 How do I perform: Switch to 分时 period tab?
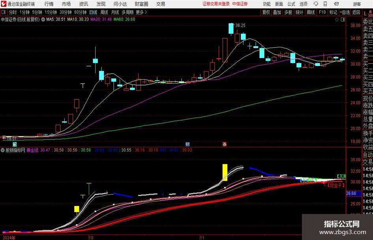coord(13,12)
